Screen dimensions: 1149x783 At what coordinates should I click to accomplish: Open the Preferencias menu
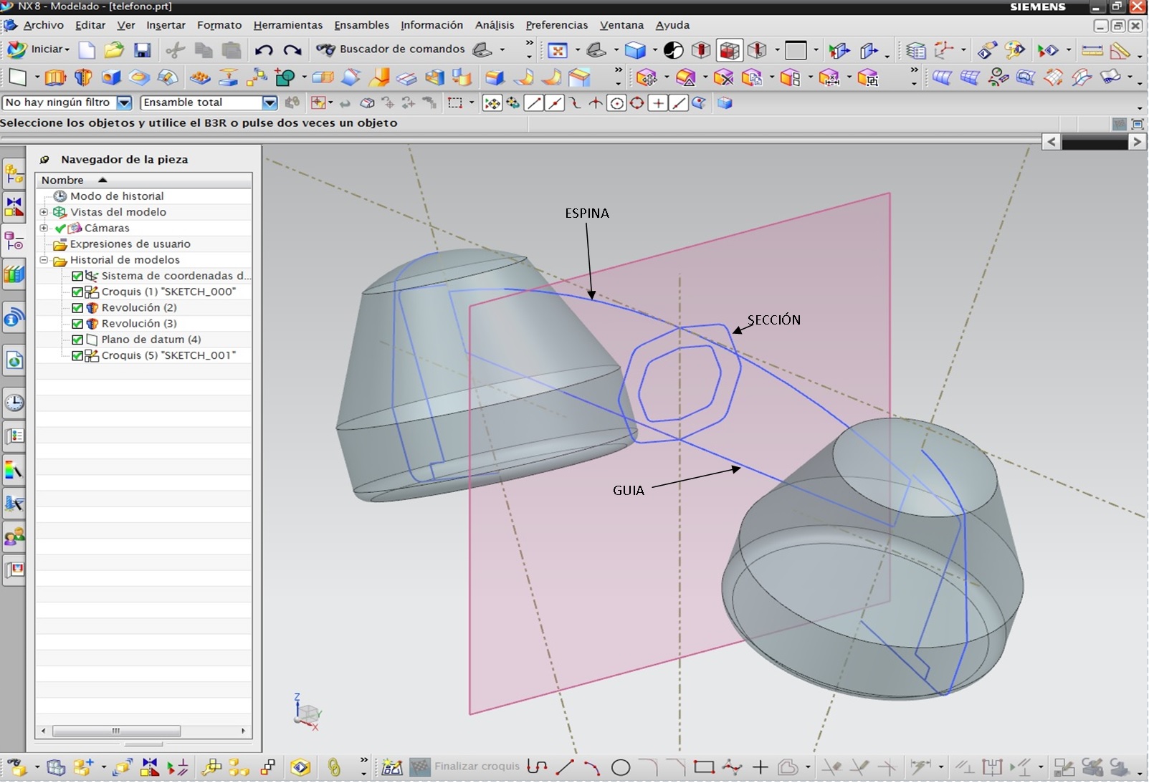[x=557, y=25]
